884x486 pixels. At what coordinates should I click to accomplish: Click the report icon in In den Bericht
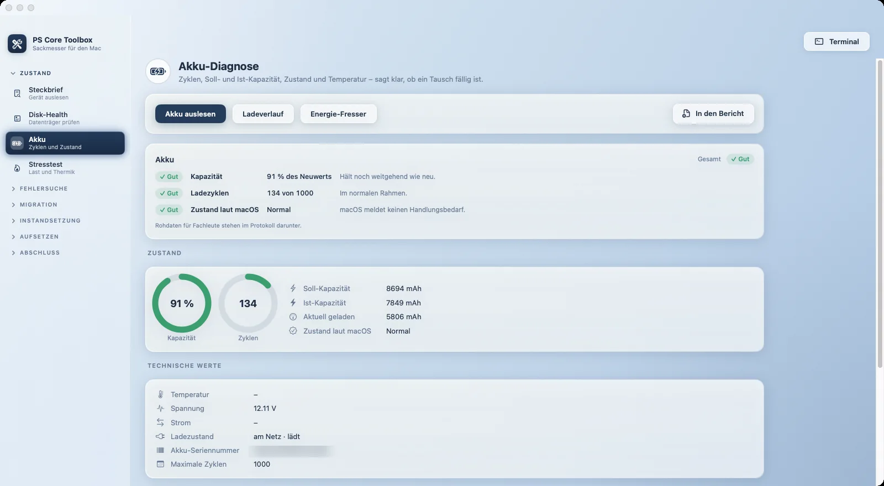tap(686, 113)
